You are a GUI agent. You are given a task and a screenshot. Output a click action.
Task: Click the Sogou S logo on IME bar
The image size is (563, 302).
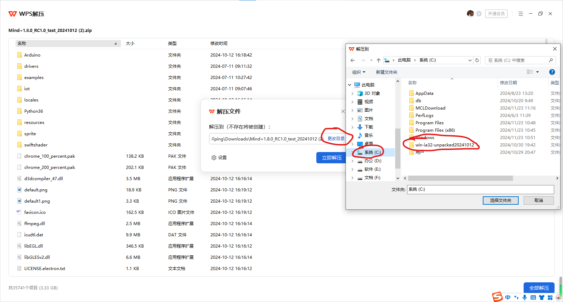pyautogui.click(x=497, y=297)
